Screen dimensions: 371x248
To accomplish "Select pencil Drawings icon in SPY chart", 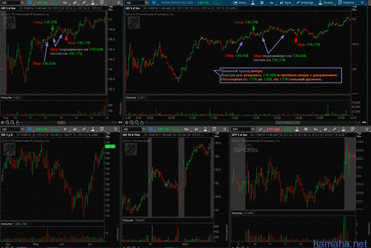I will point(334,130).
